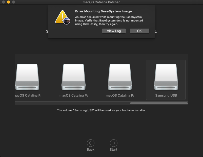Click the warning icon in error dialog
The width and height of the screenshot is (203, 157).
pyautogui.click(x=63, y=17)
